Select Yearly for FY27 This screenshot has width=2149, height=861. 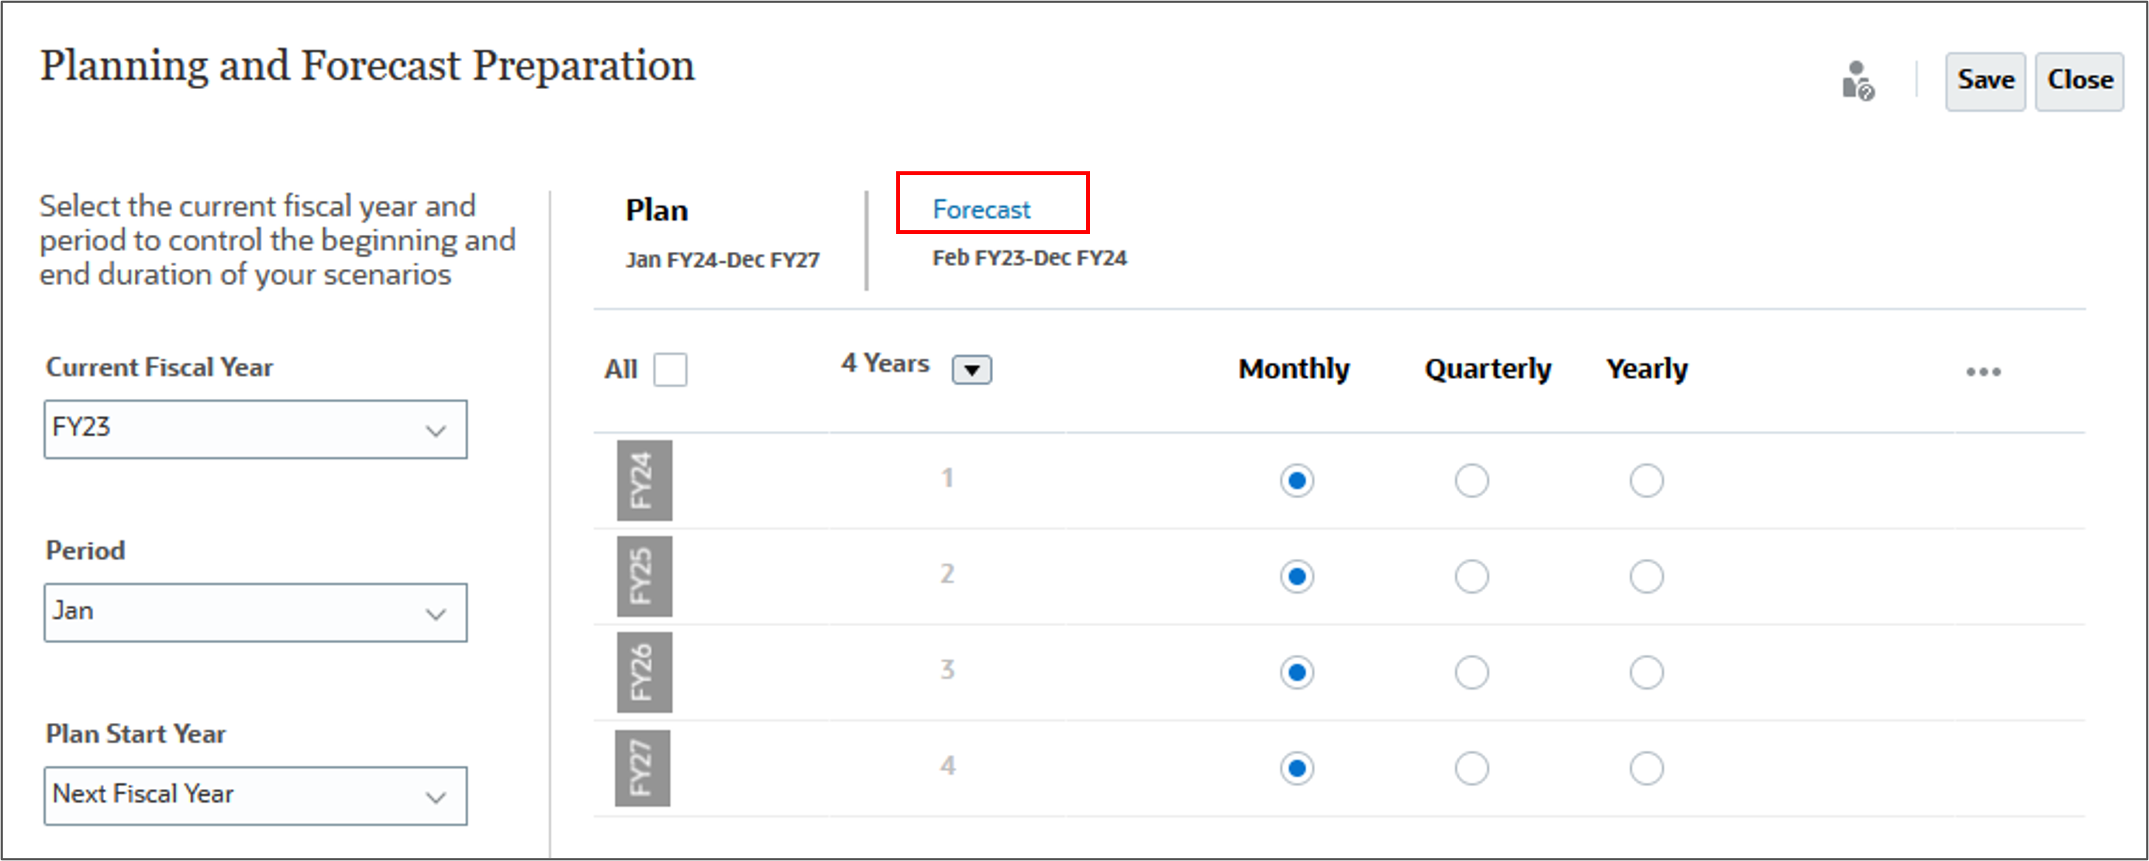pos(1646,767)
